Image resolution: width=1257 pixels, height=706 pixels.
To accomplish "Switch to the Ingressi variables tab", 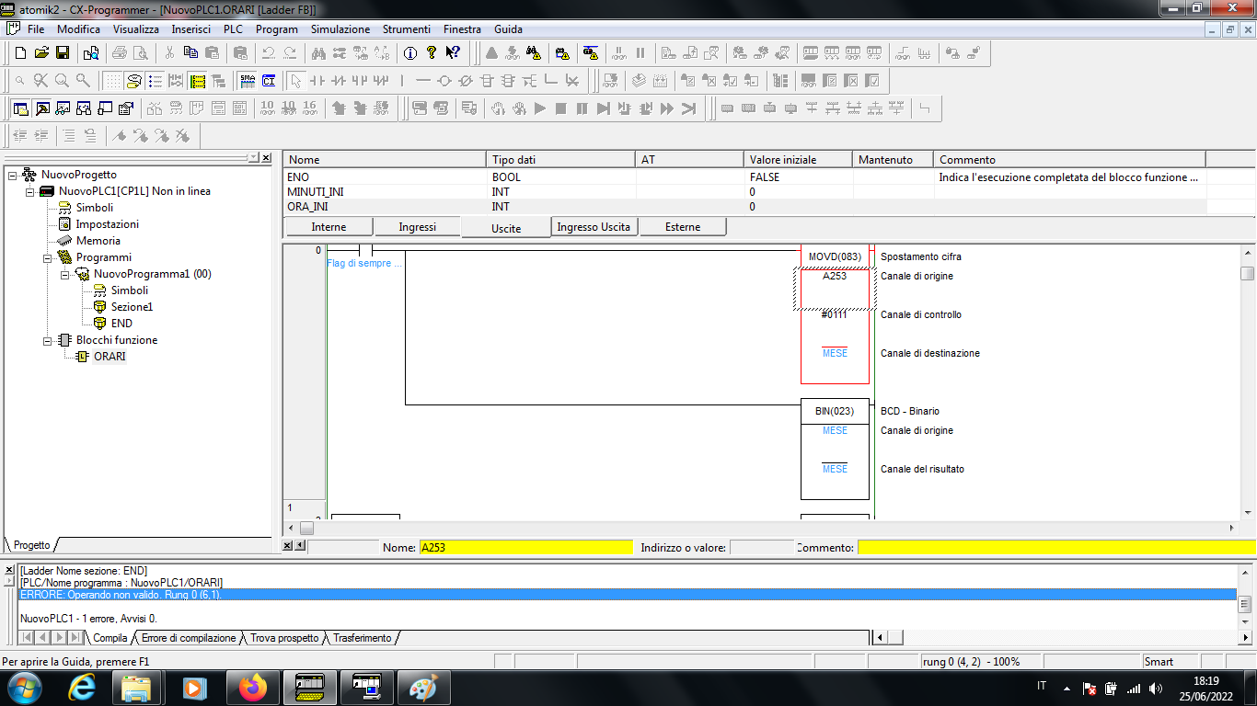I will [x=417, y=227].
